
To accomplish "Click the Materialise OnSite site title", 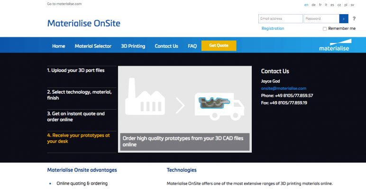I will tap(84, 23).
